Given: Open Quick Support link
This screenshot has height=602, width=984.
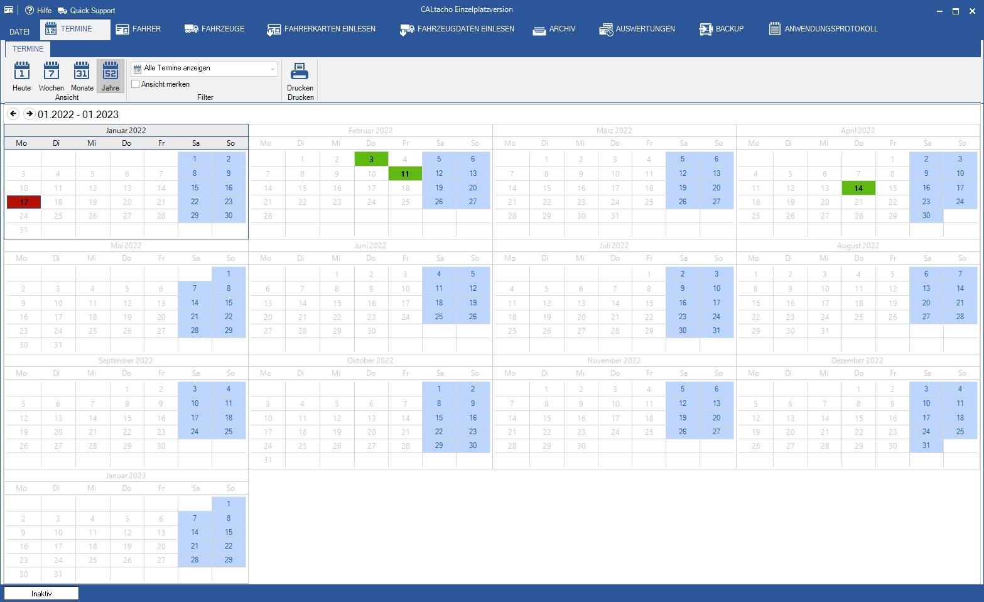Looking at the screenshot, I should 86,11.
